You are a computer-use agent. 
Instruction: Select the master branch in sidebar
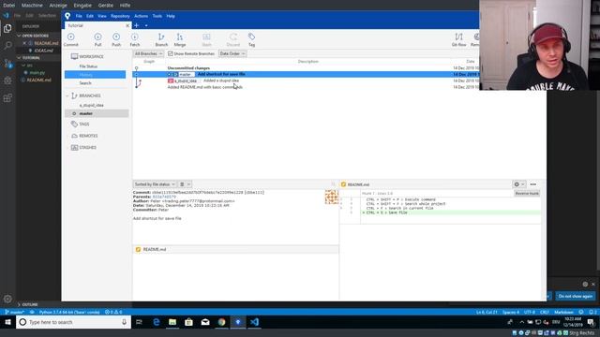[x=97, y=113]
